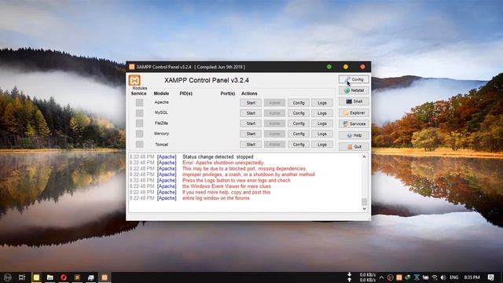Toggle Apache service install checkbox
Image resolution: width=503 pixels, height=283 pixels.
(139, 103)
